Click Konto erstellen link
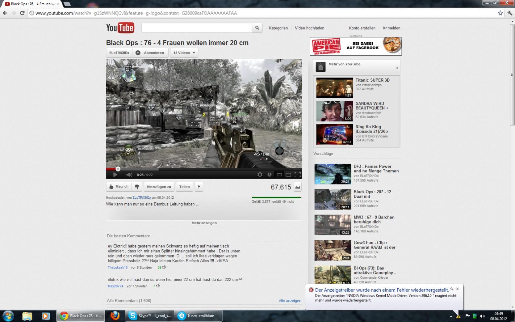 coord(362,28)
